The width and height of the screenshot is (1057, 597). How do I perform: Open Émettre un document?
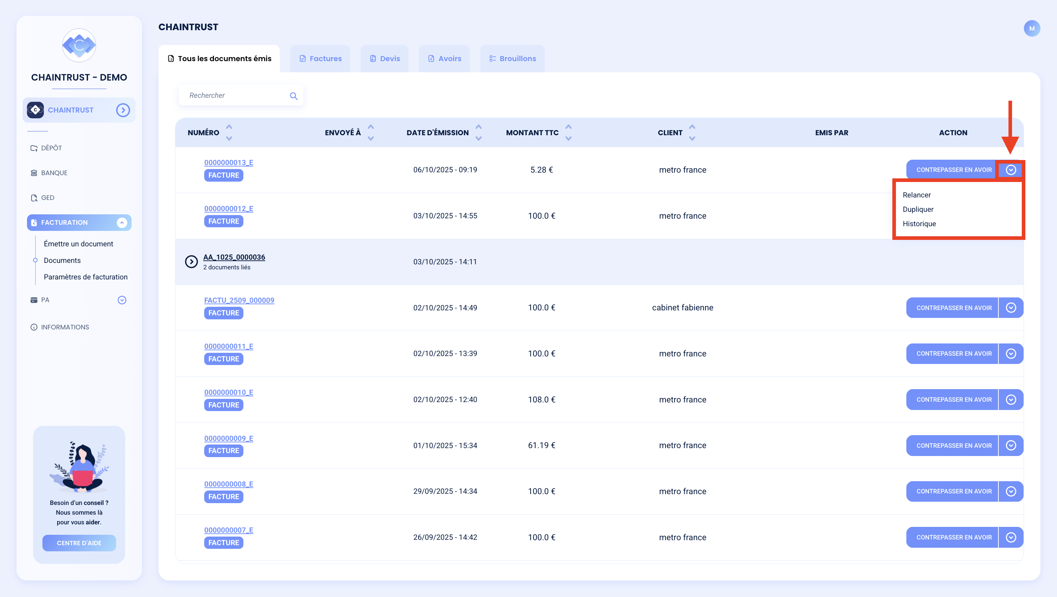[x=78, y=244]
